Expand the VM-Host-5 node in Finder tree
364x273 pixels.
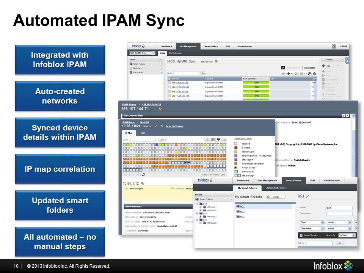point(200,223)
